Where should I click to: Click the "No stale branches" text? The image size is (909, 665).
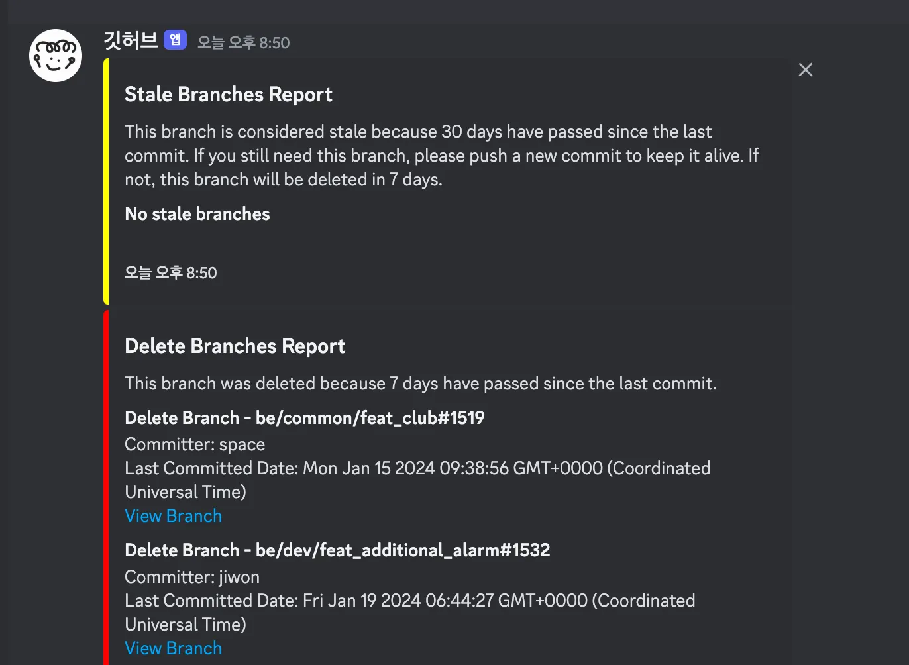tap(197, 214)
